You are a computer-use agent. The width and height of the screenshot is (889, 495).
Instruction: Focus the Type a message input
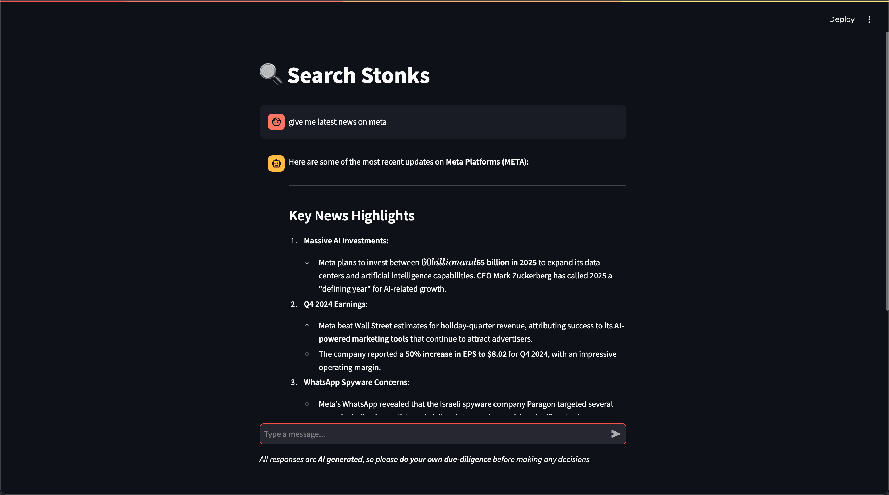pyautogui.click(x=434, y=434)
